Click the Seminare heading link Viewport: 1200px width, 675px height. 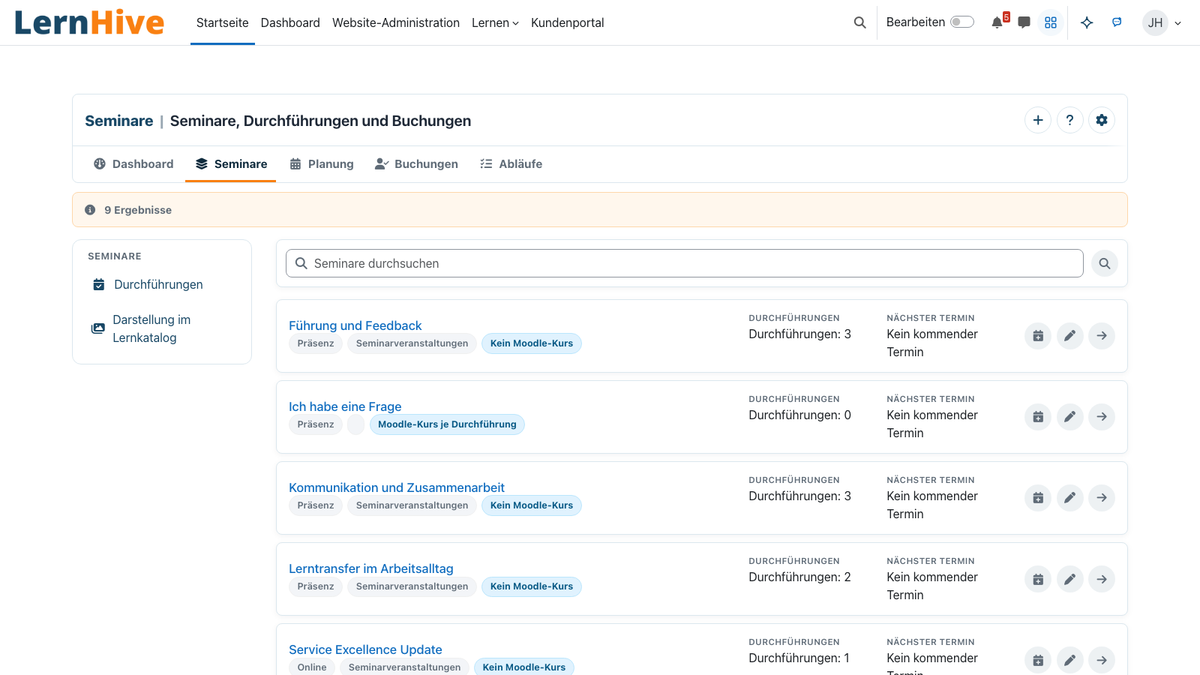tap(118, 121)
